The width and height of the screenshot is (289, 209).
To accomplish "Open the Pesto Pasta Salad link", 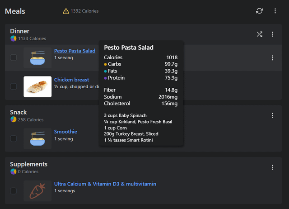I will pos(75,51).
